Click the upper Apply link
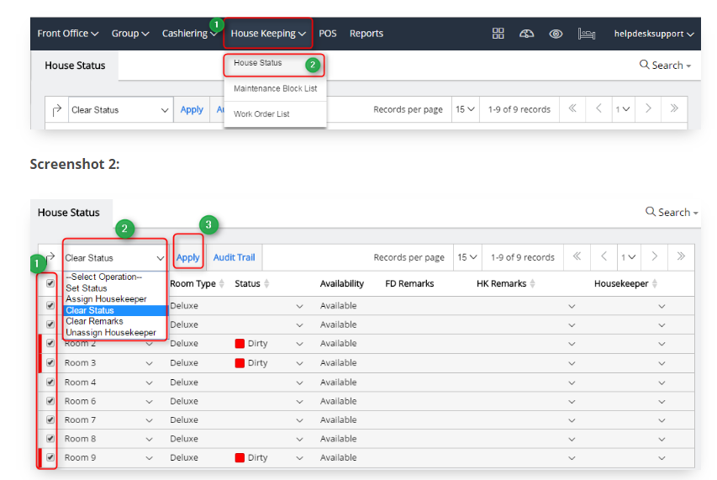The image size is (717, 480). (192, 110)
